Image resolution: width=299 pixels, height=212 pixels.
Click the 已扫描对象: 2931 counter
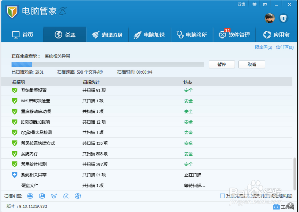[x=28, y=72]
